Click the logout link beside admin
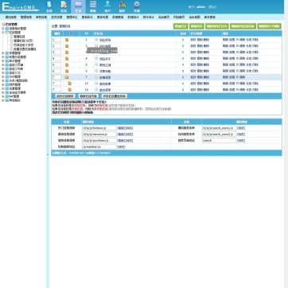Viewport: 288px width, 288px height. pyautogui.click(x=212, y=7)
